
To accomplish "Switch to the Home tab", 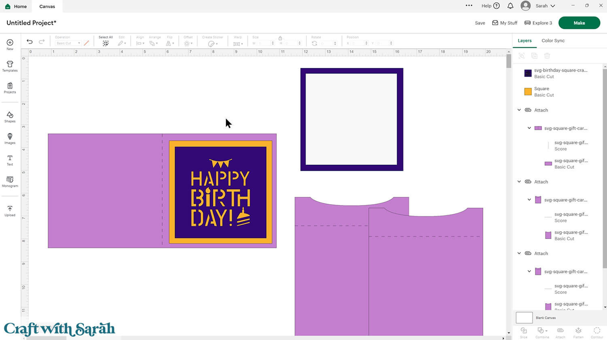I will tap(16, 6).
